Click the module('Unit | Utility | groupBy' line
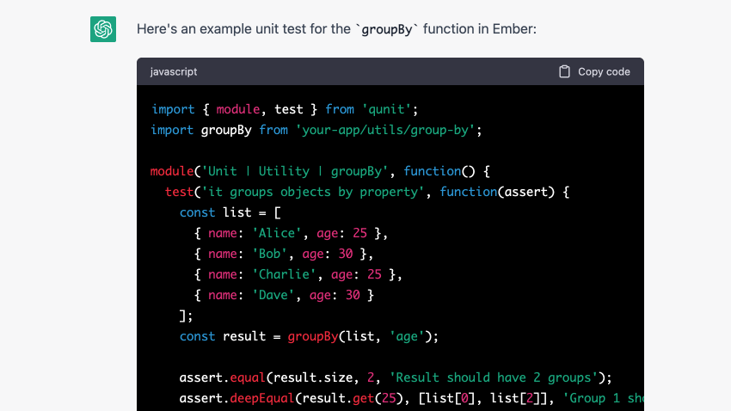This screenshot has width=731, height=411. point(320,171)
